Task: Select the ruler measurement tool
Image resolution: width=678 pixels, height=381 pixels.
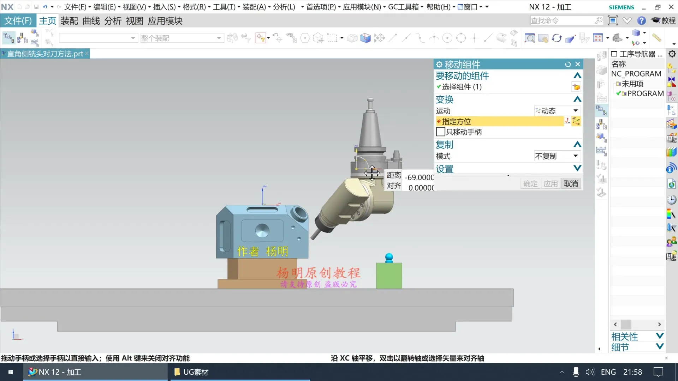Action: [x=657, y=37]
